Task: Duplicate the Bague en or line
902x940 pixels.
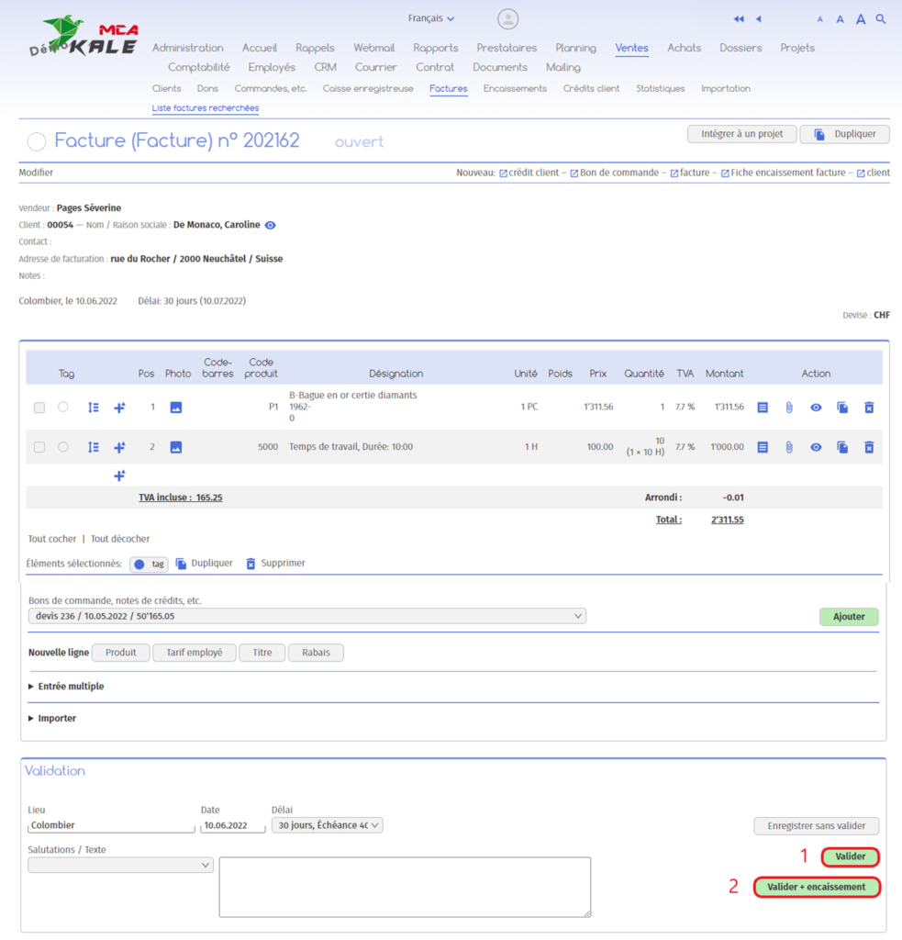Action: 842,408
